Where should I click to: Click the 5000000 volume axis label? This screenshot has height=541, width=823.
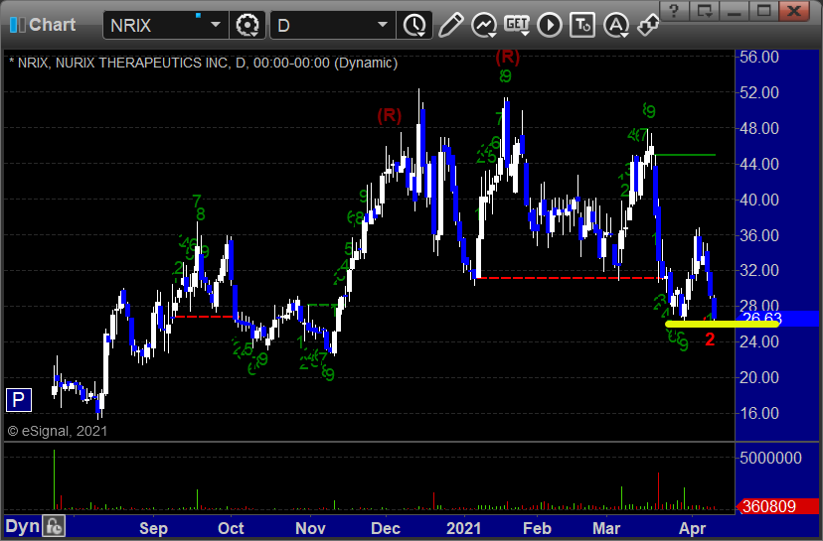(770, 459)
